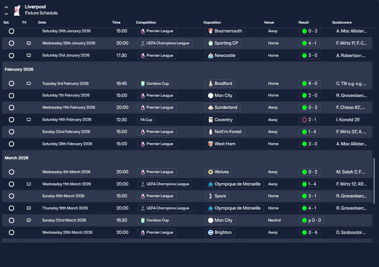Select the Spurs fixture radio circle

click(12, 196)
